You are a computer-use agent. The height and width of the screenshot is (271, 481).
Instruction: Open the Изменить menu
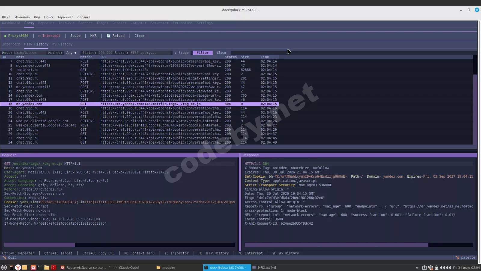(22, 17)
